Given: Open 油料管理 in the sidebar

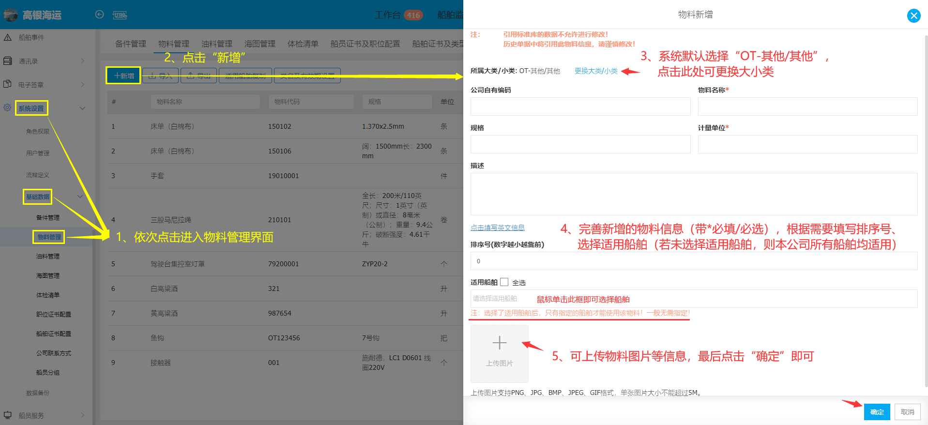Looking at the screenshot, I should 48,257.
